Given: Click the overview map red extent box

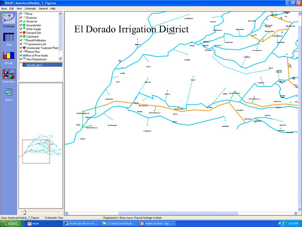Looking at the screenshot, I should [36, 152].
